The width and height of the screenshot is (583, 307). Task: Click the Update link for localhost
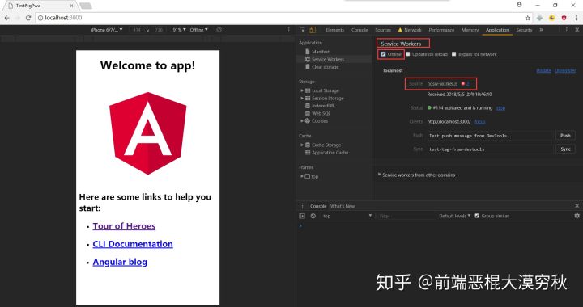(543, 70)
